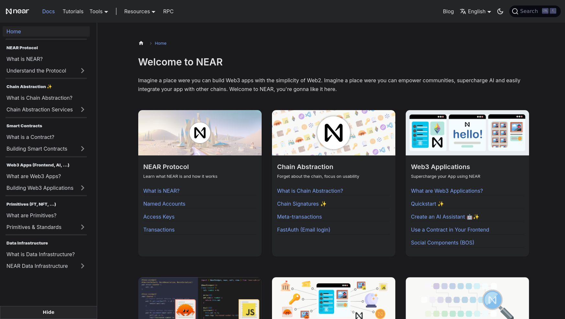Open the Resources dropdown menu

(140, 11)
